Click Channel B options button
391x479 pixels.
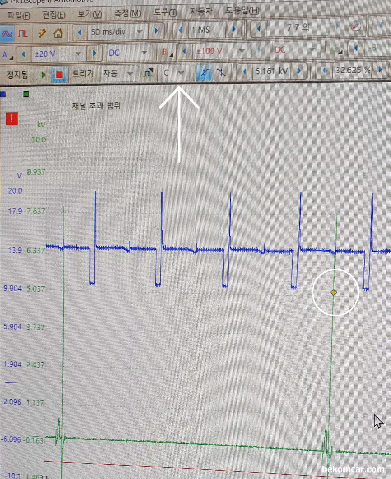click(x=167, y=52)
